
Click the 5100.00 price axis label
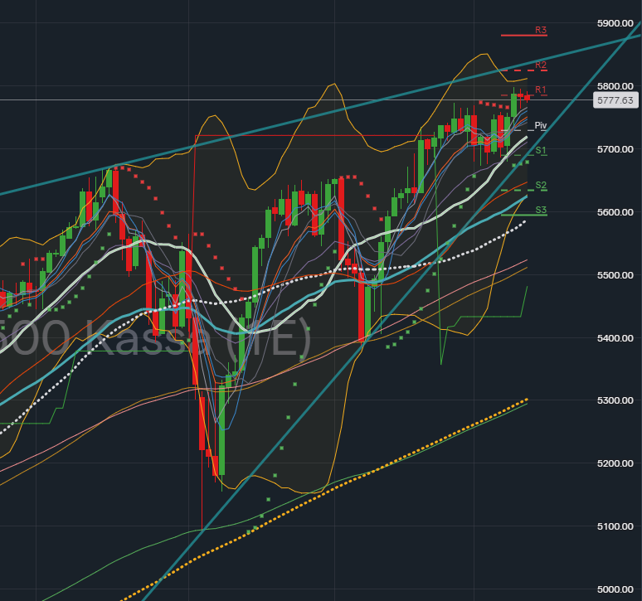(615, 526)
